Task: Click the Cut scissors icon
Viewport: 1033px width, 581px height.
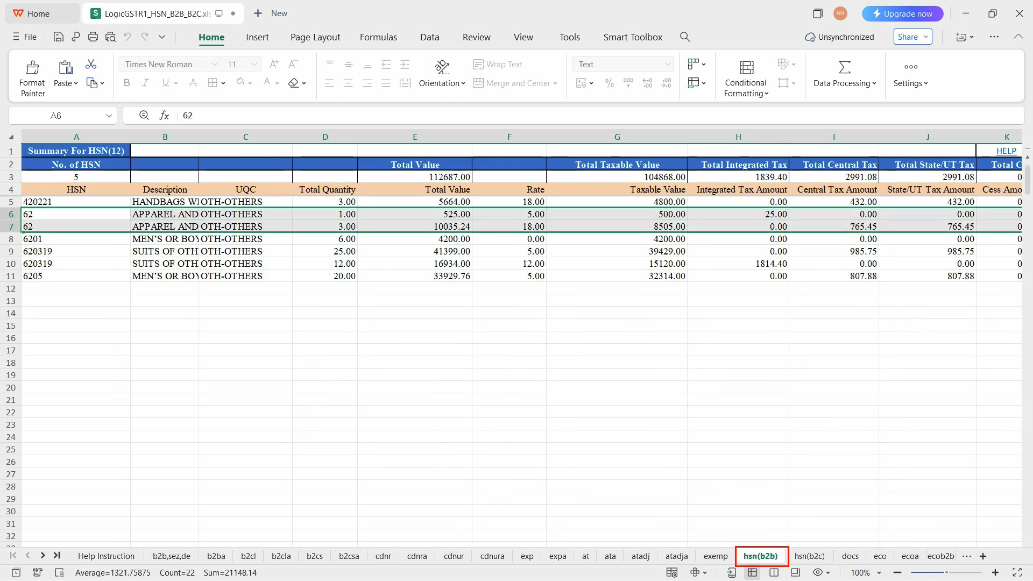Action: coord(91,65)
